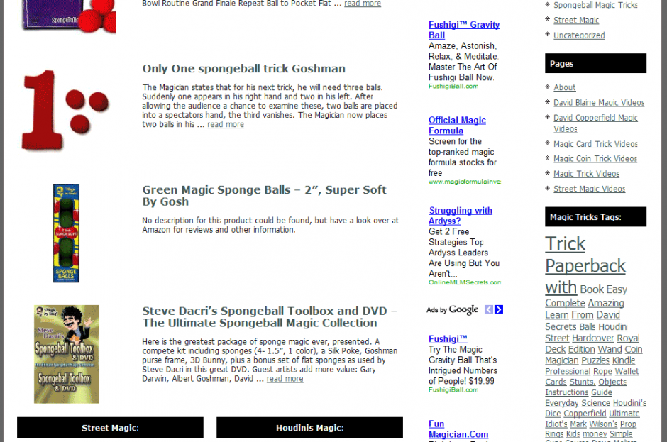This screenshot has height=442, width=667.
Task: Click the 'Professional' tag
Action: pyautogui.click(x=568, y=371)
